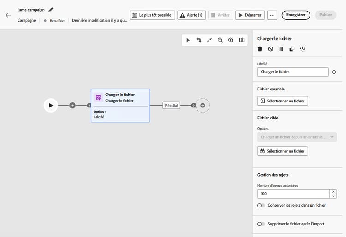Click the Enregistrer button
346x237 pixels.
296,15
